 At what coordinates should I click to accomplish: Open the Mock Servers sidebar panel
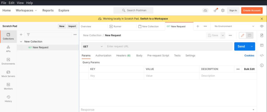coord(8,74)
